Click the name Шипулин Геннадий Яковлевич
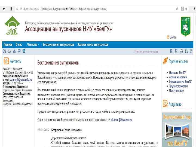 pyautogui.click(x=18, y=104)
